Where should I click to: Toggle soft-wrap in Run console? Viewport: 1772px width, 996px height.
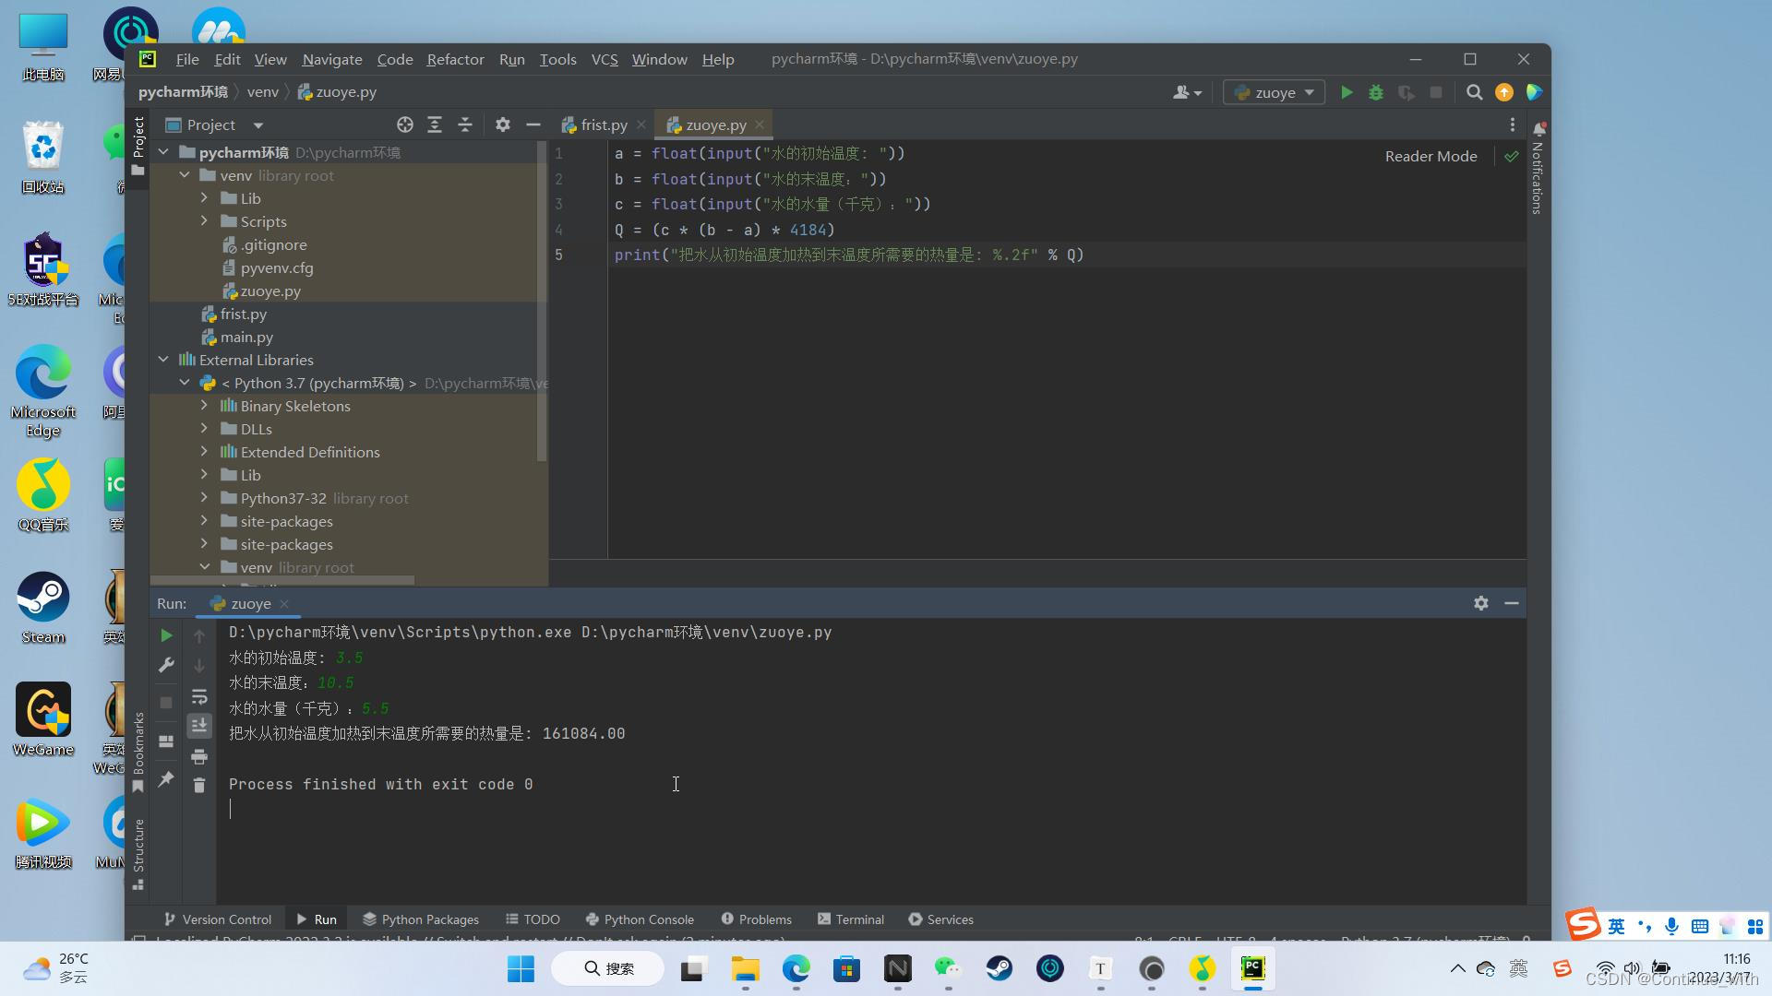coord(199,696)
